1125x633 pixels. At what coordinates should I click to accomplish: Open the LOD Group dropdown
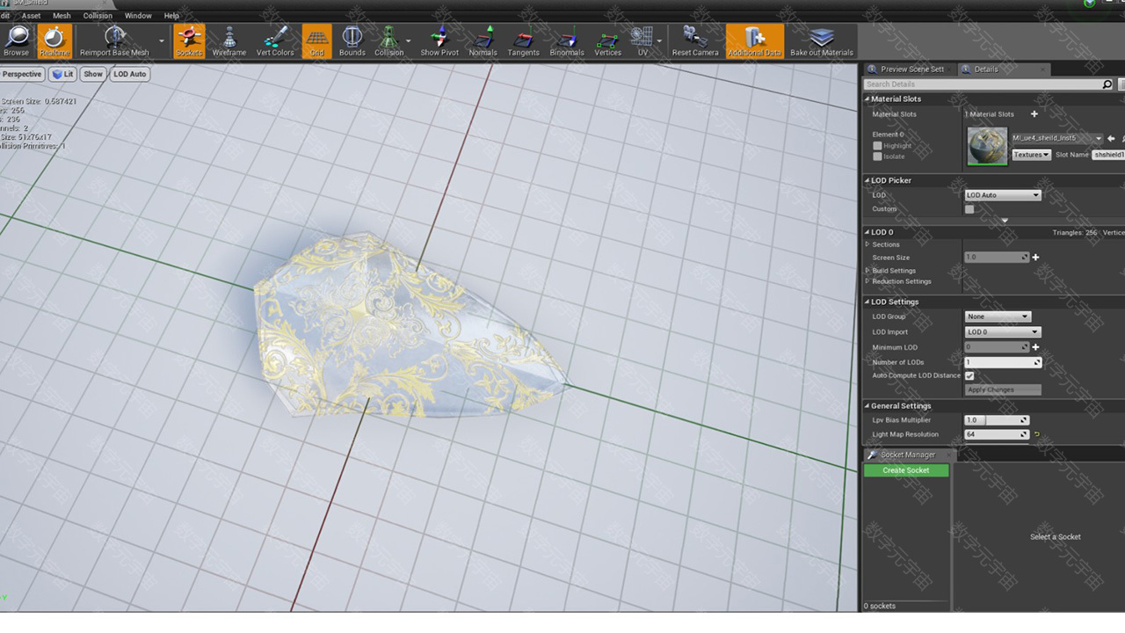(997, 316)
